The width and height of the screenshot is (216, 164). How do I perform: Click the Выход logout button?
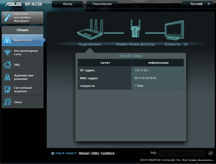coord(67,4)
